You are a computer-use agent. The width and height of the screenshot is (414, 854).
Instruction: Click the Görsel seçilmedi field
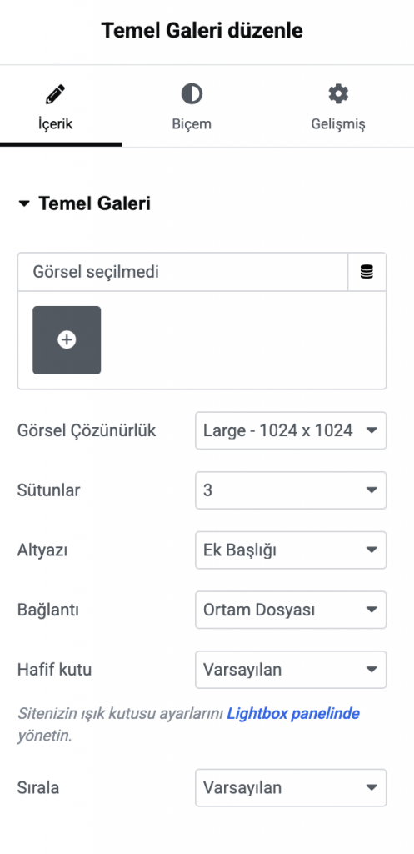[x=182, y=271]
